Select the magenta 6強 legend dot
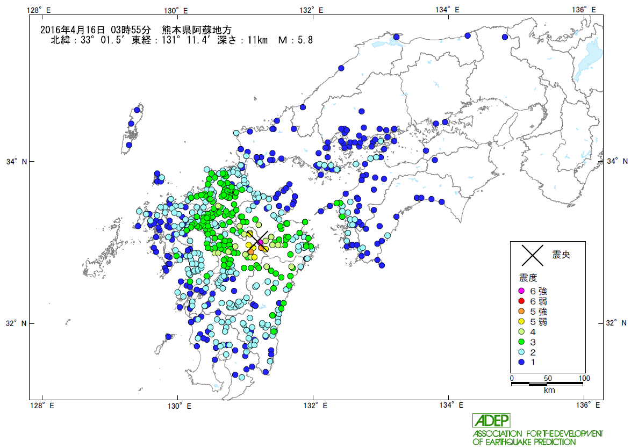 tap(521, 291)
